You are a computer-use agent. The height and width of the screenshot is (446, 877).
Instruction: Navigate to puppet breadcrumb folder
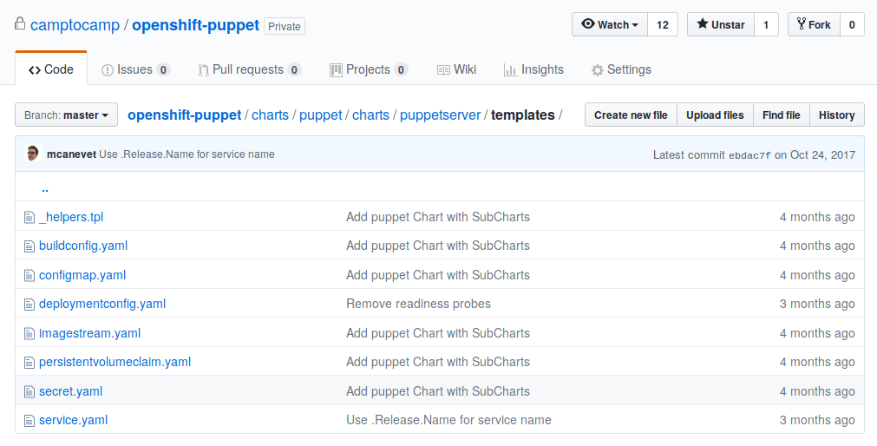(320, 115)
